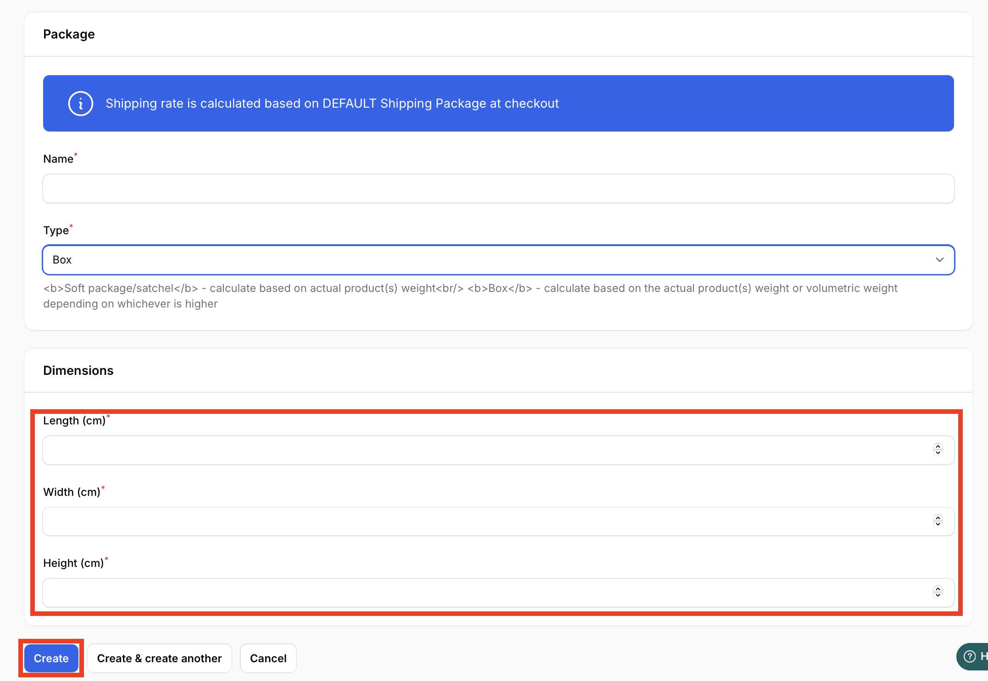Open the Help question-mark widget
Image resolution: width=988 pixels, height=681 pixels.
pyautogui.click(x=971, y=656)
